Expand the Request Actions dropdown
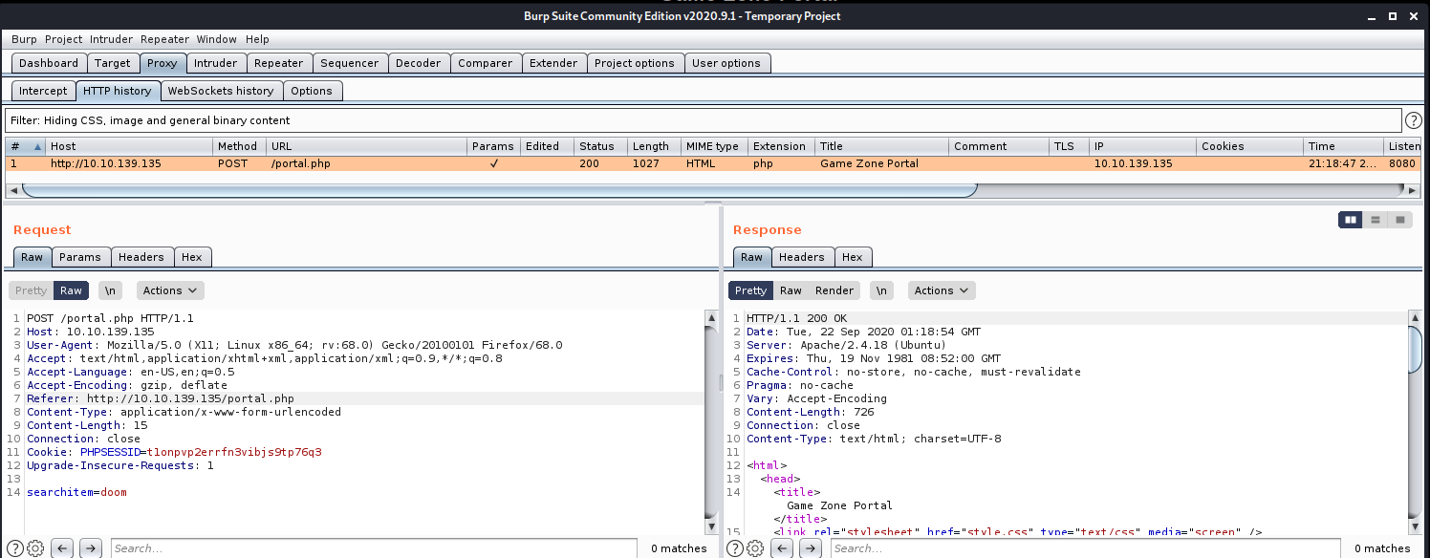 (170, 290)
